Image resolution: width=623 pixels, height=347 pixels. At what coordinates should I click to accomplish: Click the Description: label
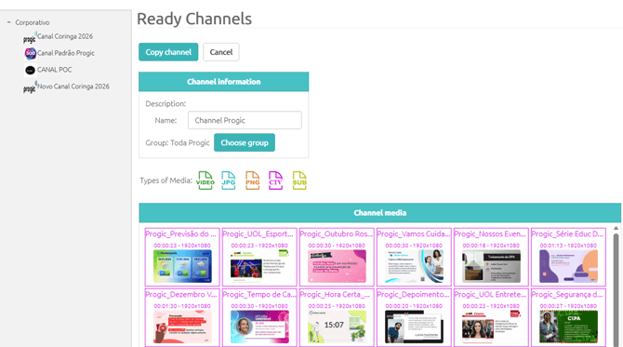coord(166,104)
